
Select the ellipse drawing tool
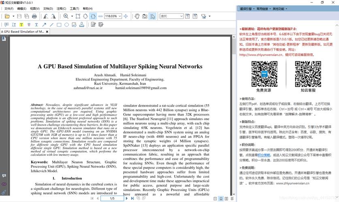(66, 25)
